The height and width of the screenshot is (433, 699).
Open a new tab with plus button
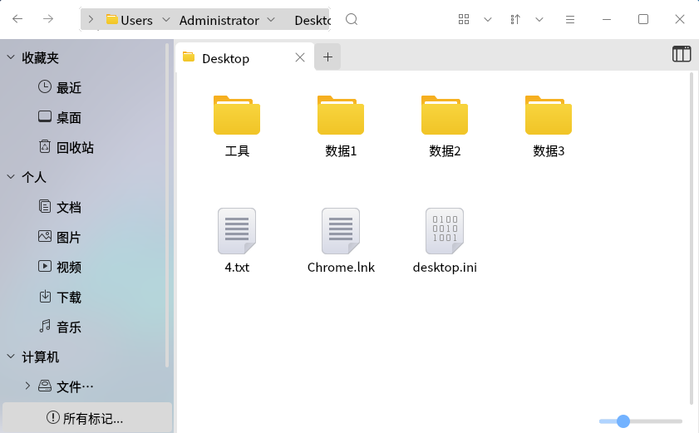[x=327, y=57]
